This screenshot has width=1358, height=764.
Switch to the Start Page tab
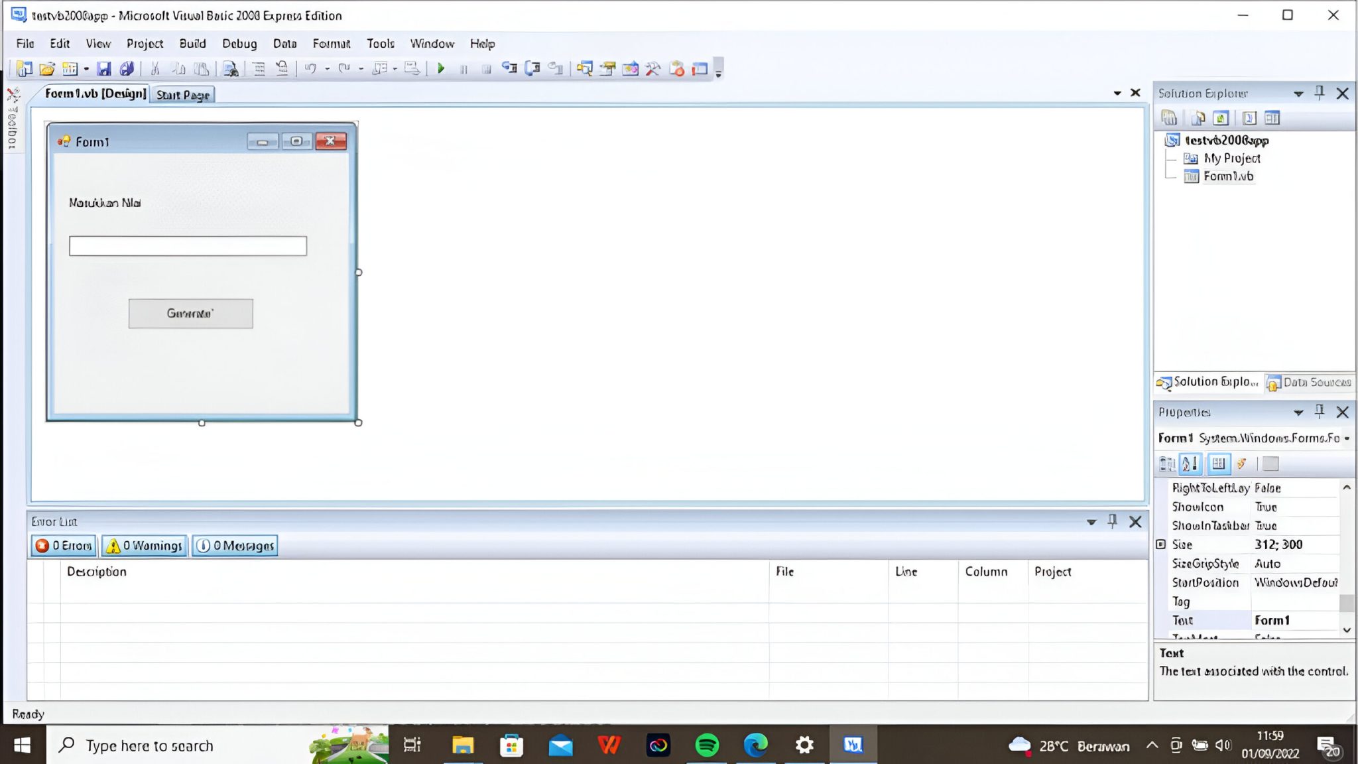point(184,94)
